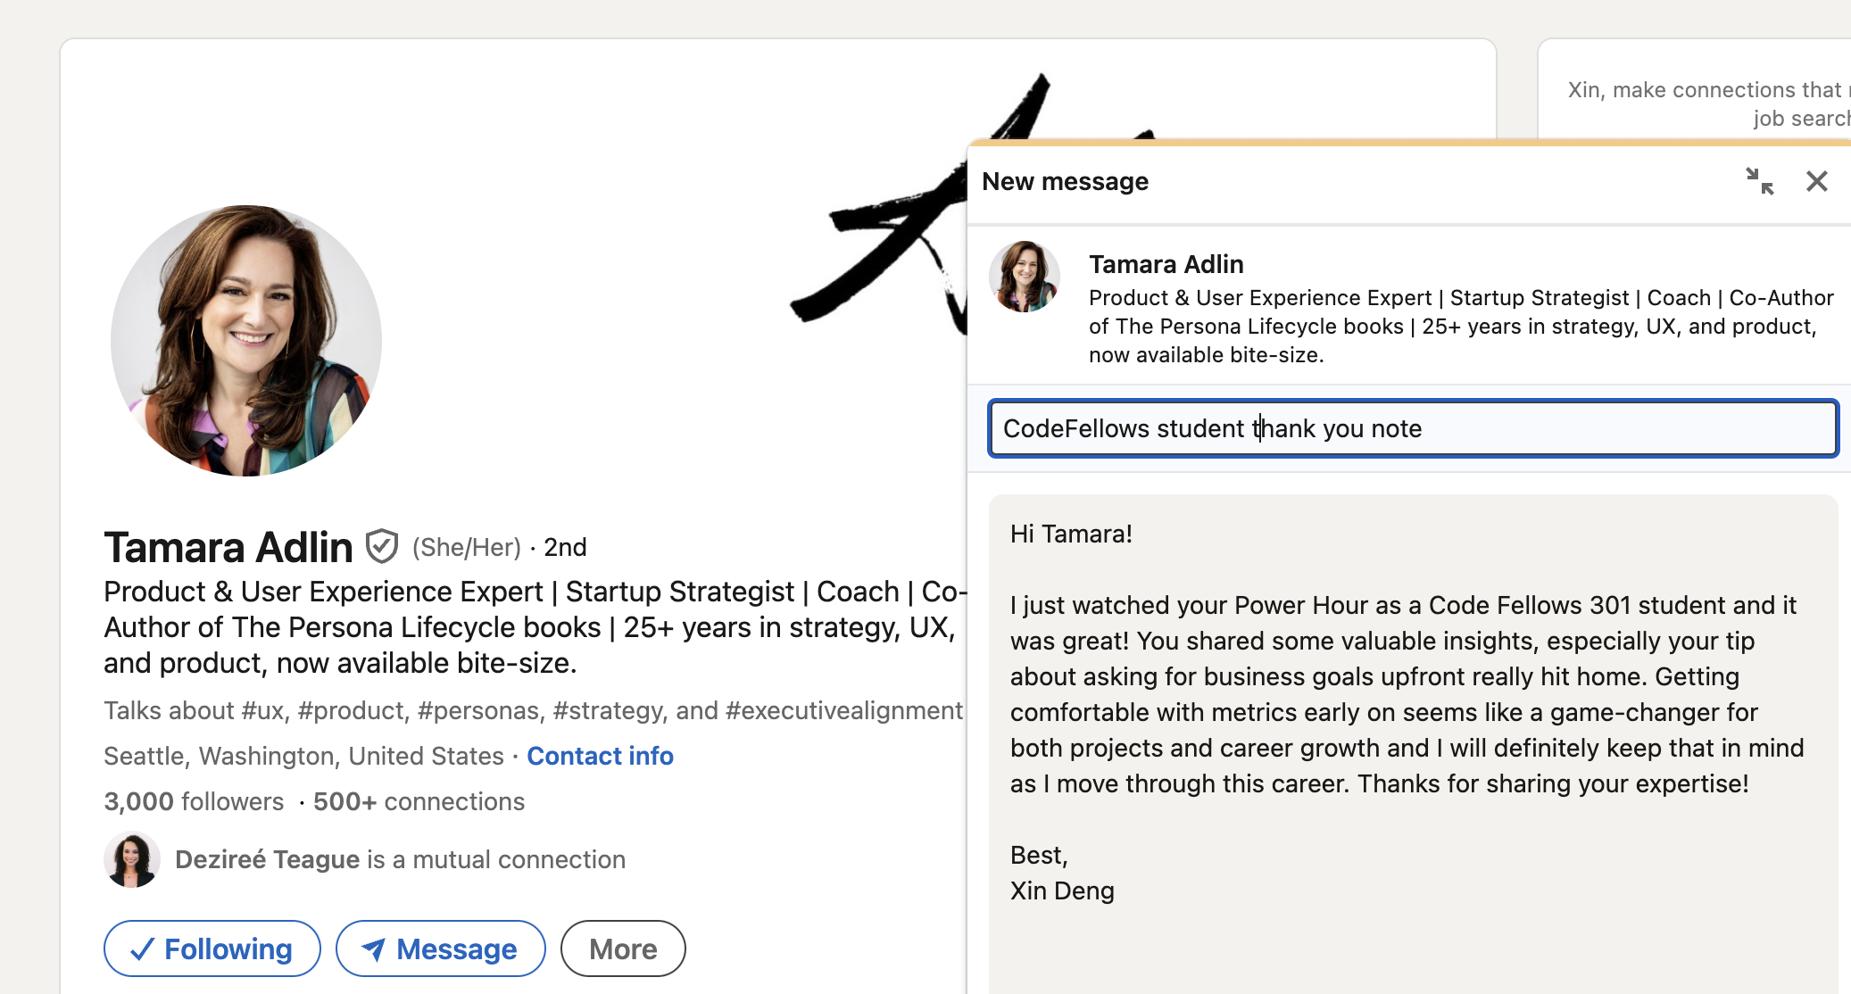
Task: Open the More options button
Action: 623,948
